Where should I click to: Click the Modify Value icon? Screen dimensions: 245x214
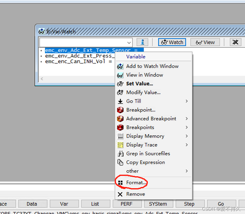click(120, 93)
